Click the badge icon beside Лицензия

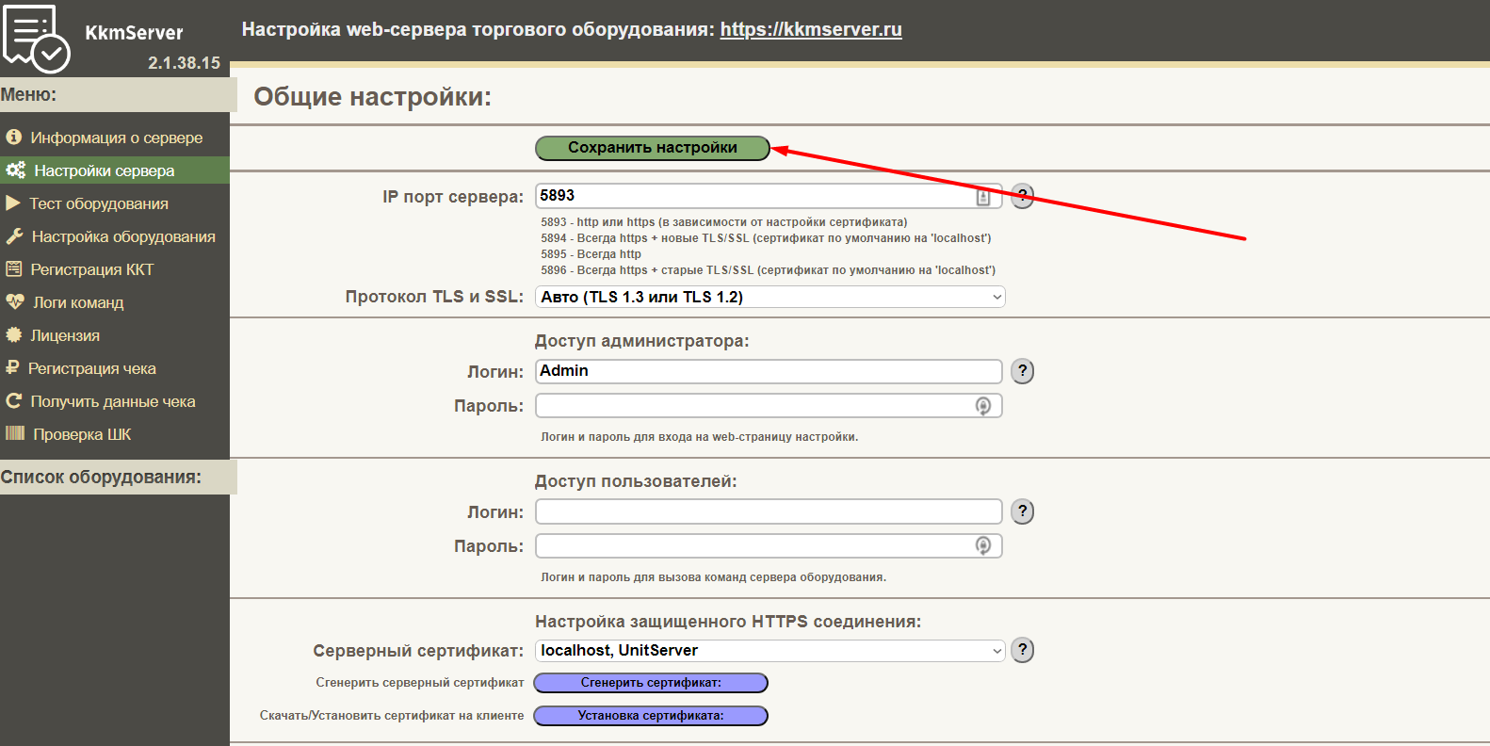tap(14, 335)
